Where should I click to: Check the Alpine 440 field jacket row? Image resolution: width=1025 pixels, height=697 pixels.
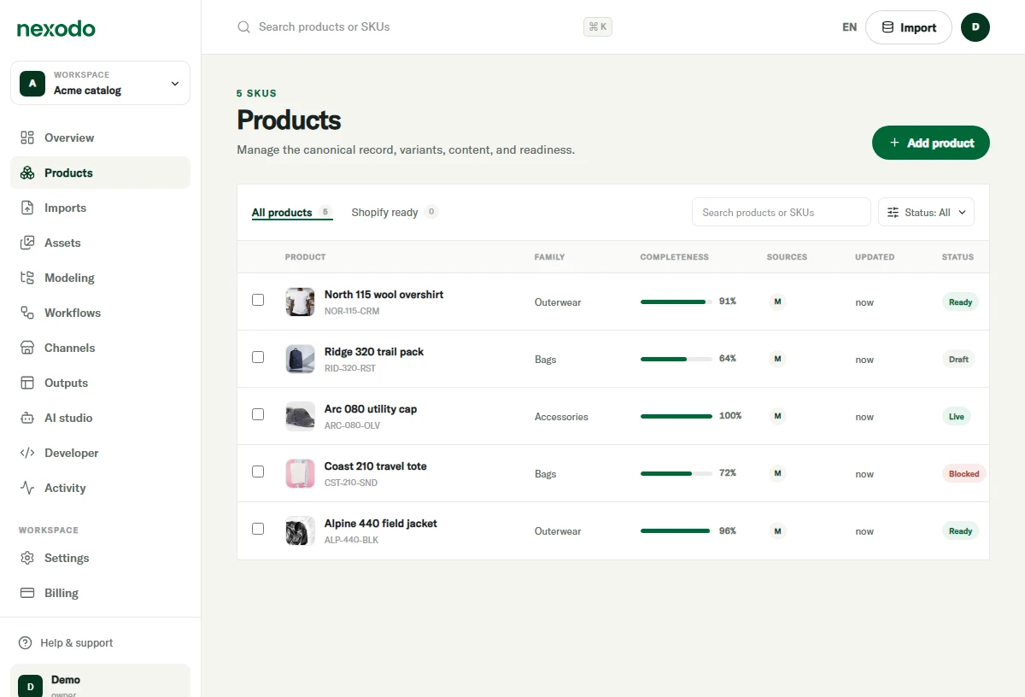258,529
